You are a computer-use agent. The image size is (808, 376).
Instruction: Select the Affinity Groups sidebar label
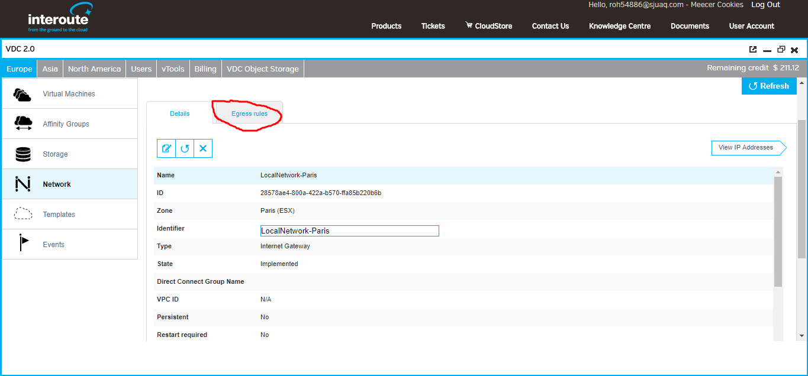point(66,124)
